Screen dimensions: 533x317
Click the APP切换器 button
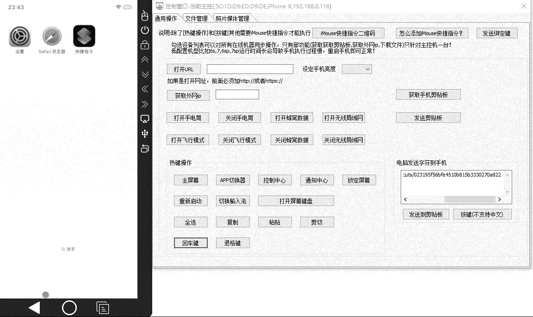click(233, 180)
